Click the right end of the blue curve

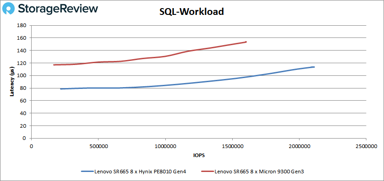[x=314, y=67]
